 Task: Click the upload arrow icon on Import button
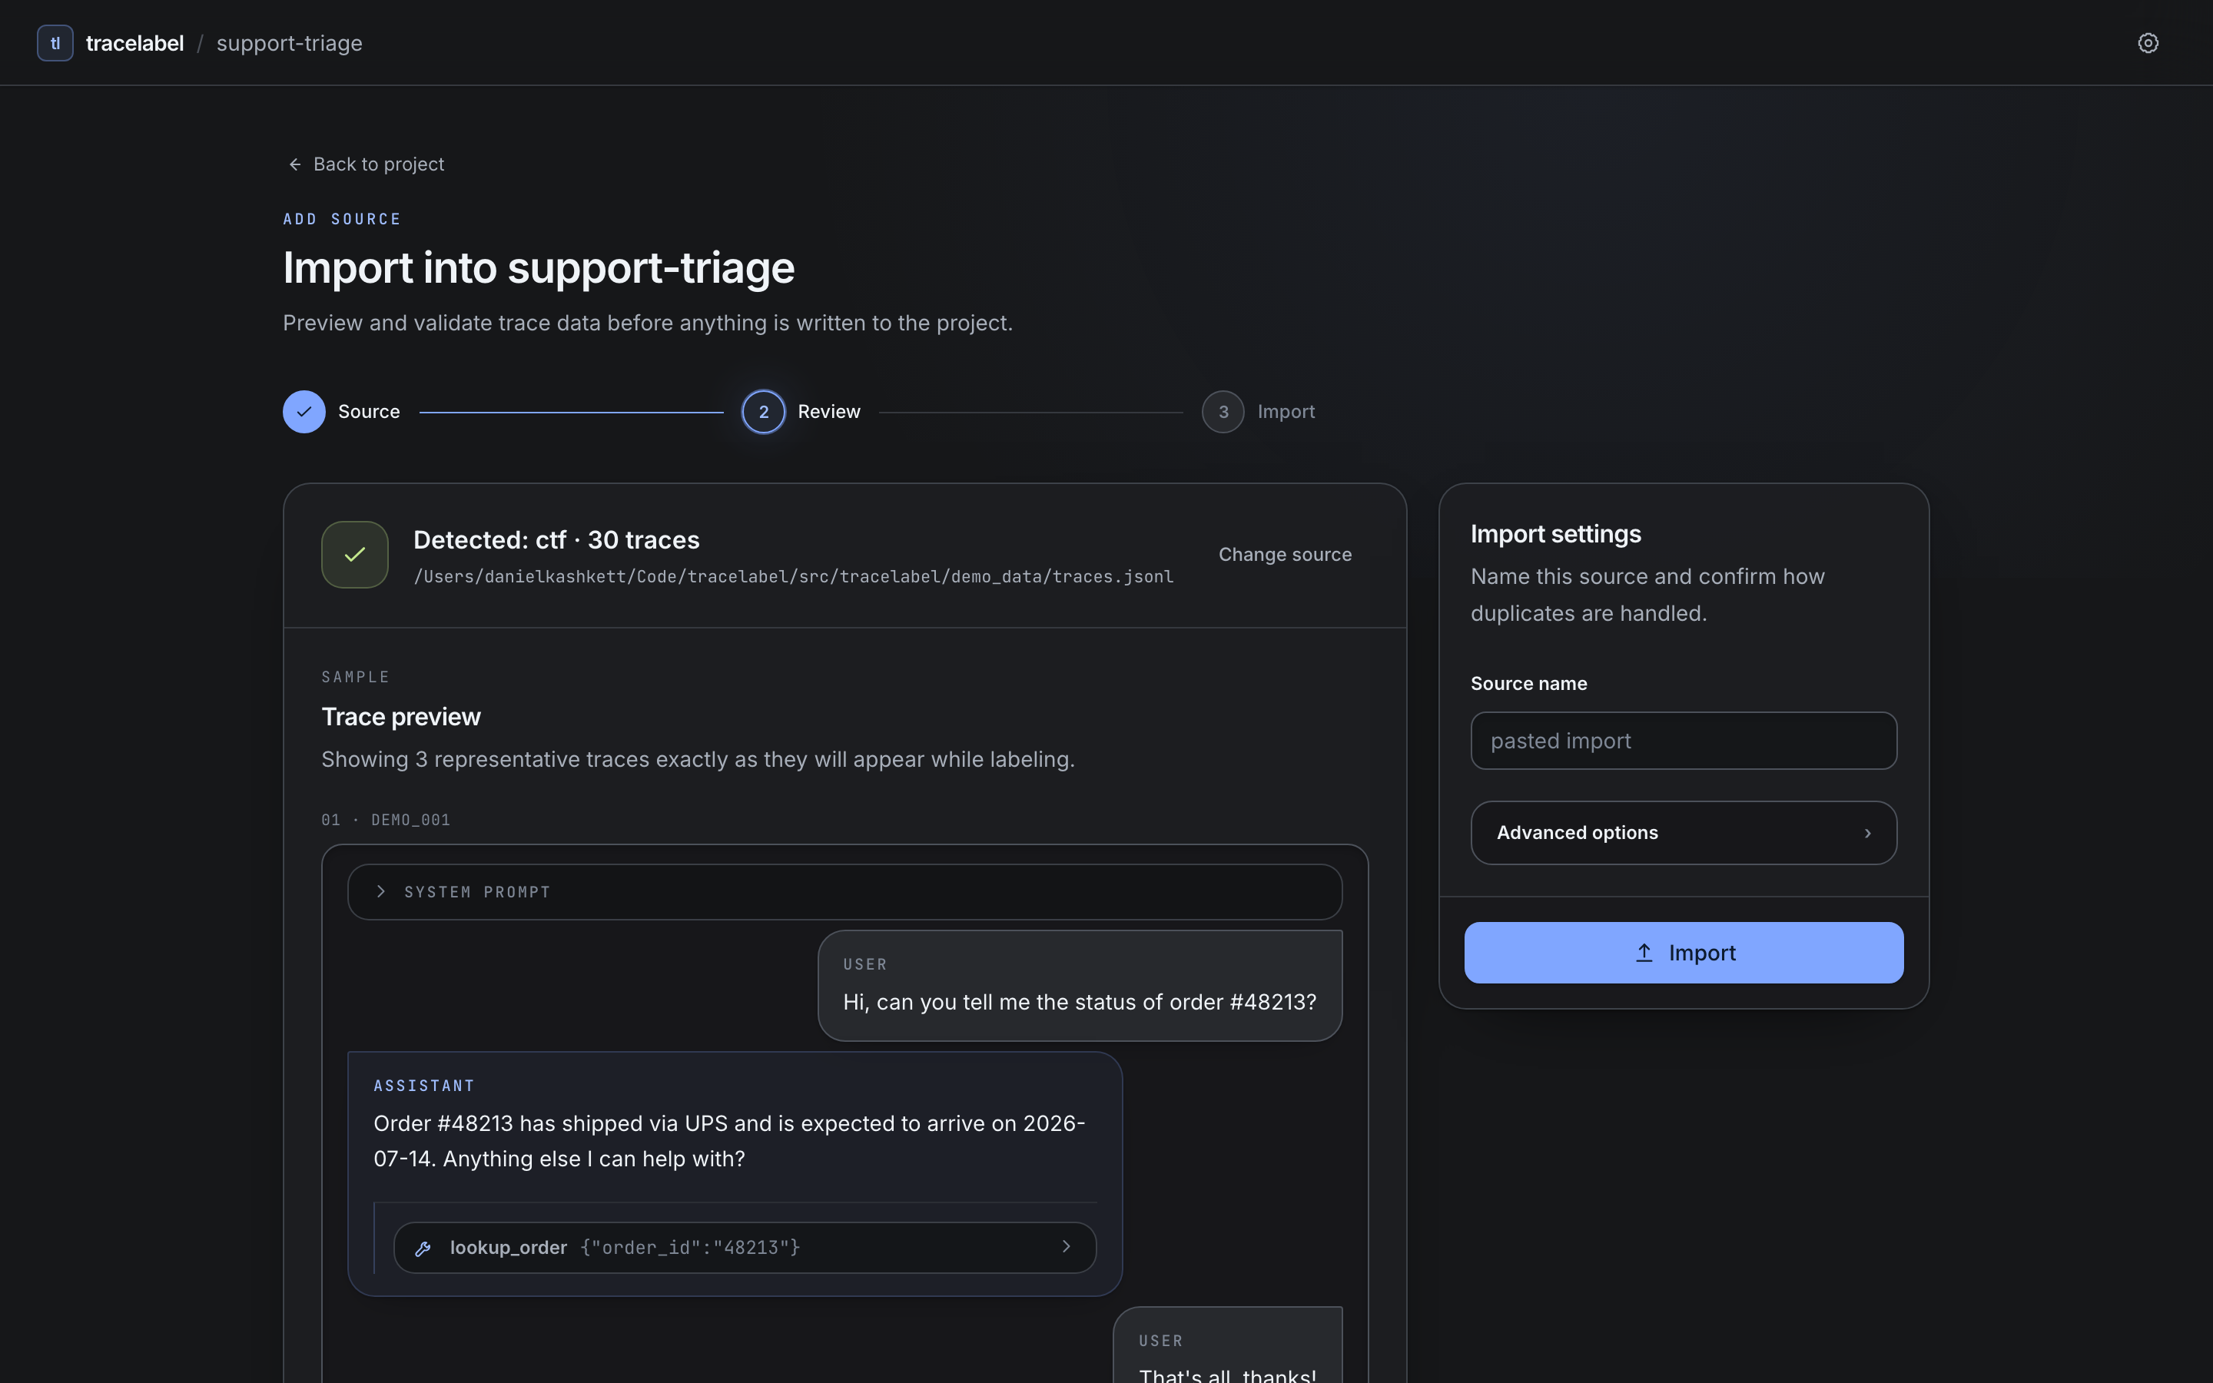[x=1644, y=952]
